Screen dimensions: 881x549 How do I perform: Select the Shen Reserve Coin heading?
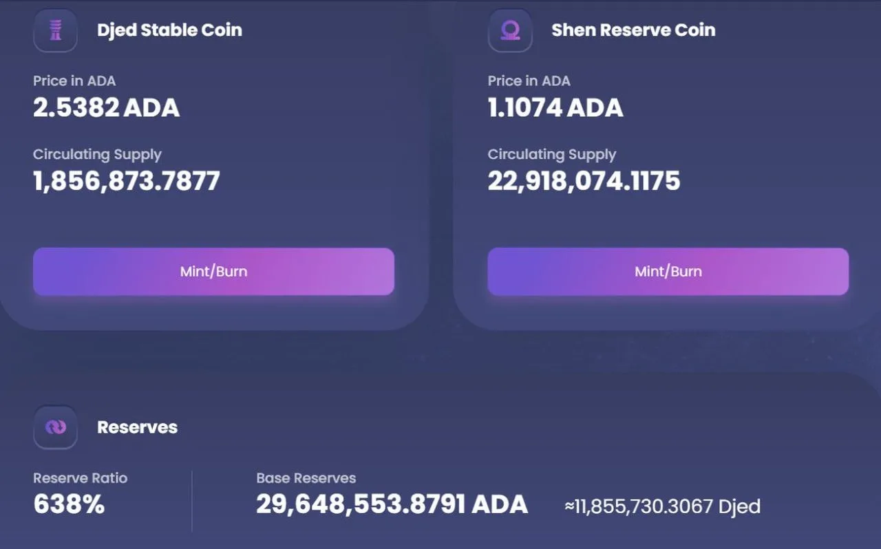tap(633, 30)
